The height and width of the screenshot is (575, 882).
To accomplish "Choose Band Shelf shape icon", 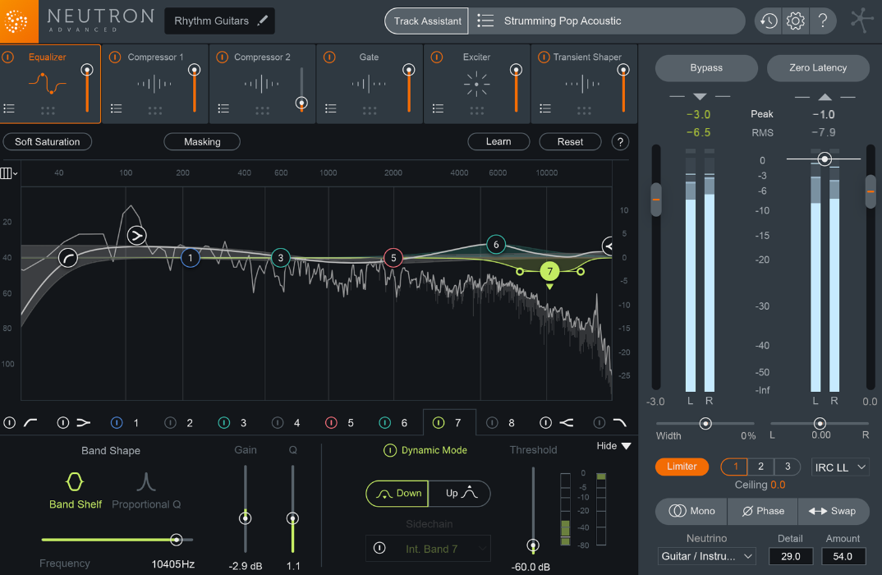I will point(75,481).
